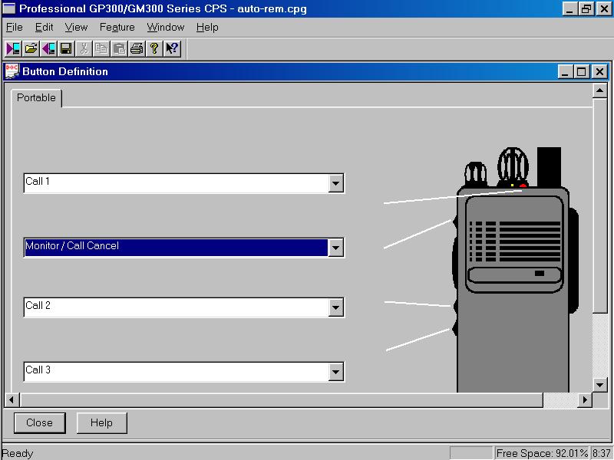Open the Help menu
The width and height of the screenshot is (614, 460).
pos(207,28)
